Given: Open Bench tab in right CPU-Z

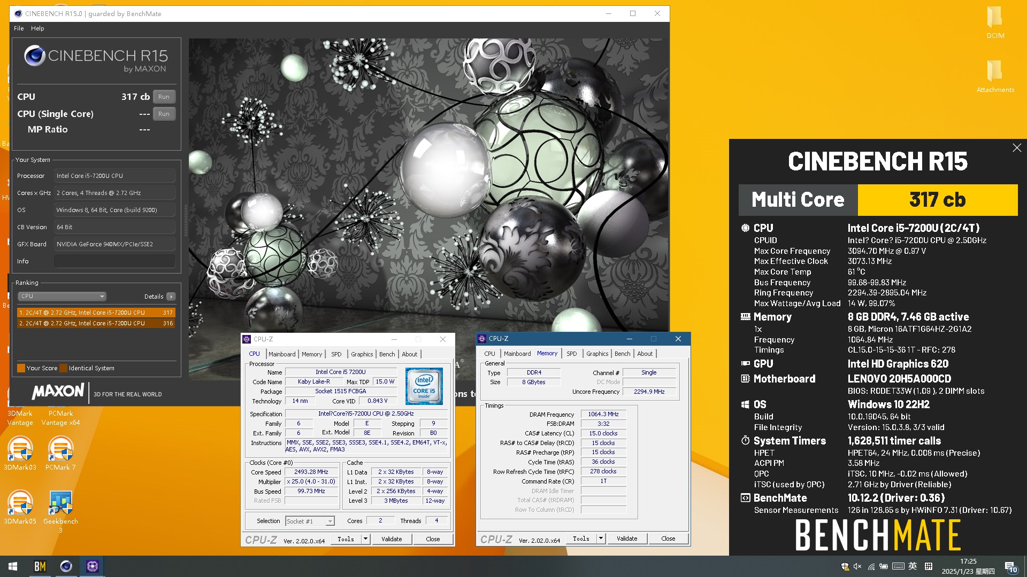Looking at the screenshot, I should [623, 354].
